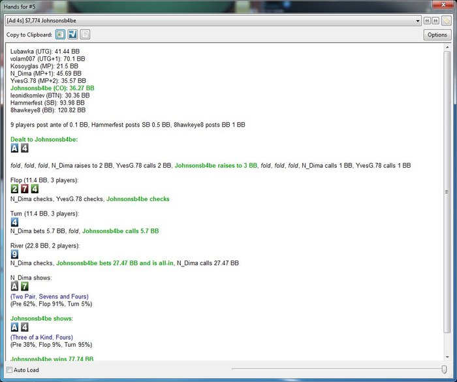Click the 'volam007 (UTG+1): 70.1 BB' line
Viewport: 457px width, 382px height.
(x=48, y=59)
